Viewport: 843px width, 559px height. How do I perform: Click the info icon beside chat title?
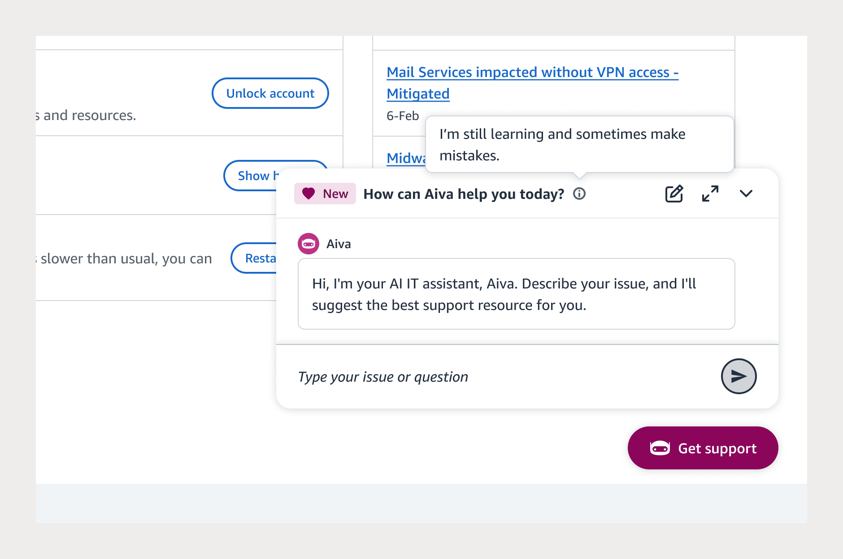579,194
